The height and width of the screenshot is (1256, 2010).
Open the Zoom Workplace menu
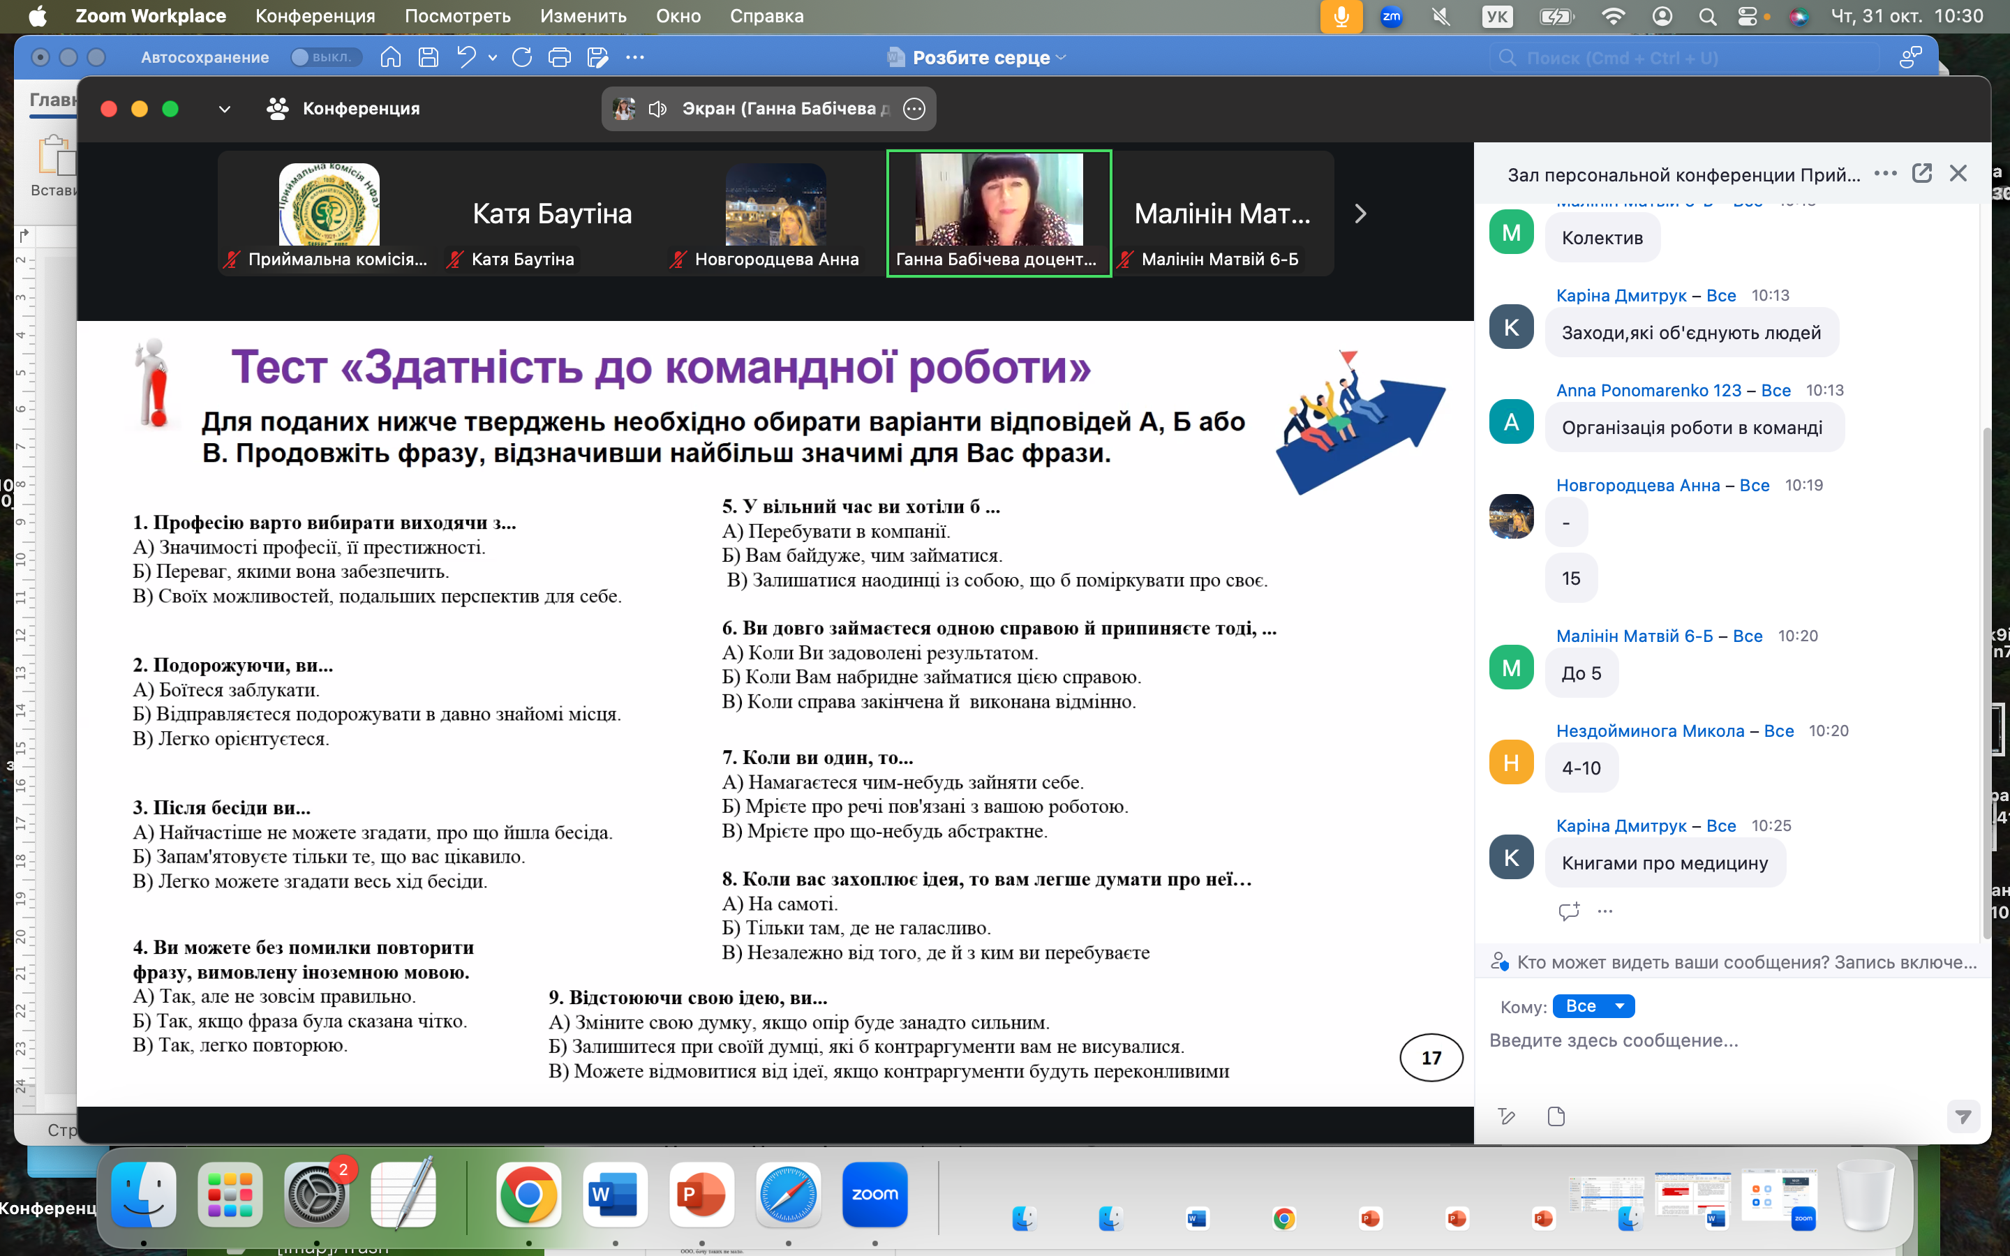[150, 16]
